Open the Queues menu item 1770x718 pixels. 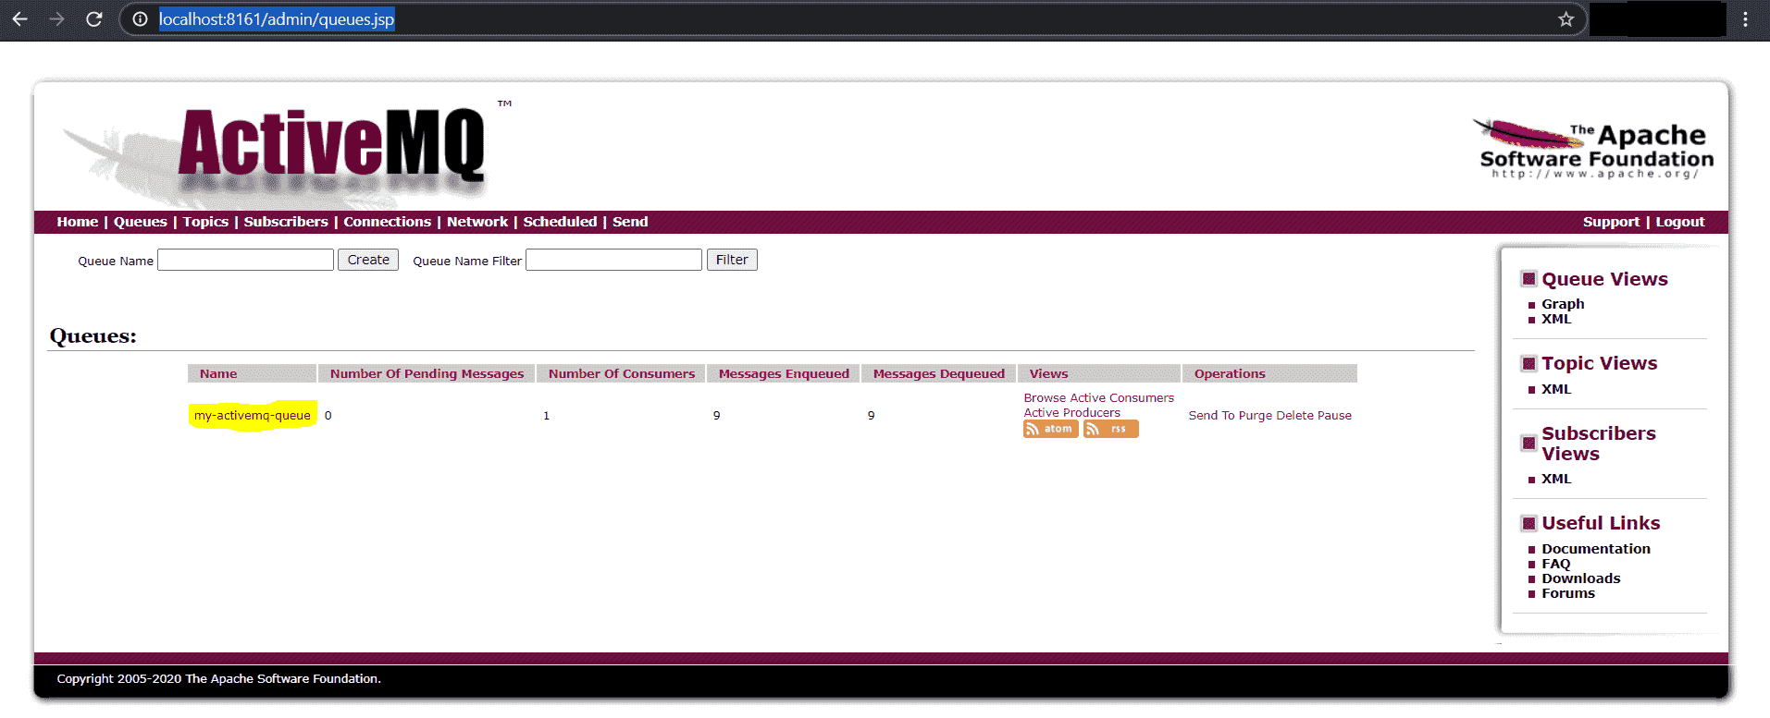pos(141,222)
